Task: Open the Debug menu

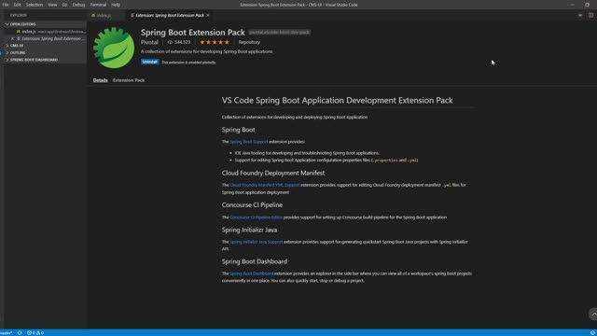Action: pyautogui.click(x=78, y=5)
